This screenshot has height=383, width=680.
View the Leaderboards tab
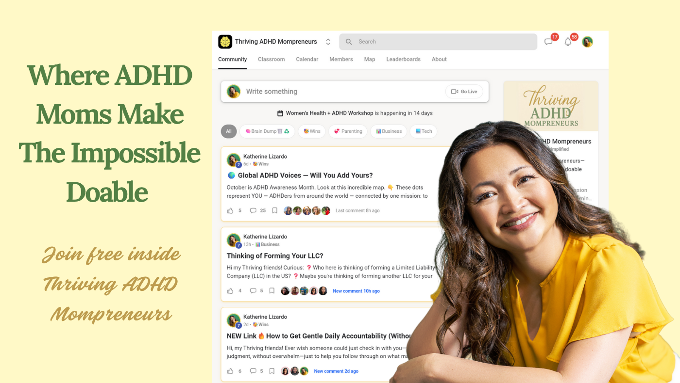click(x=404, y=59)
